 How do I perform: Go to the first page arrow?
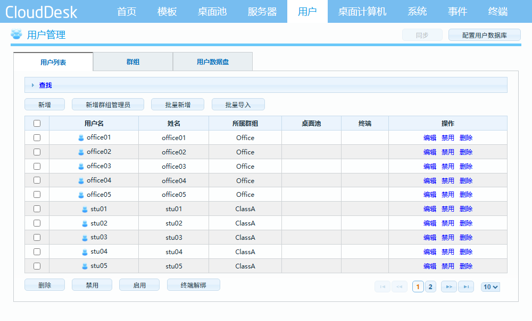(383, 287)
